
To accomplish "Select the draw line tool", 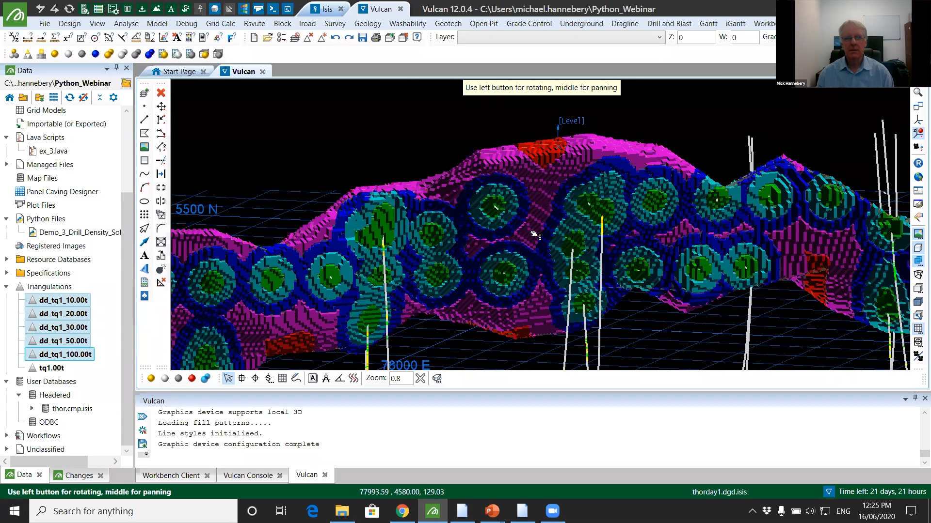I will [144, 120].
